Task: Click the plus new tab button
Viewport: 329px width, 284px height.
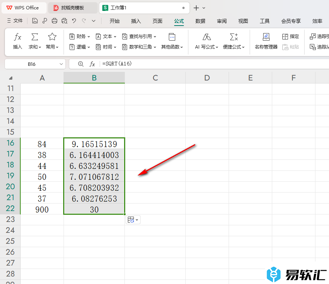Action: coord(196,8)
